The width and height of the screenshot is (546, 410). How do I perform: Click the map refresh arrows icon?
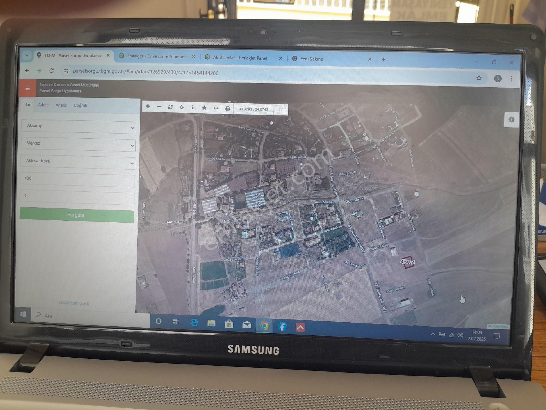pyautogui.click(x=170, y=107)
